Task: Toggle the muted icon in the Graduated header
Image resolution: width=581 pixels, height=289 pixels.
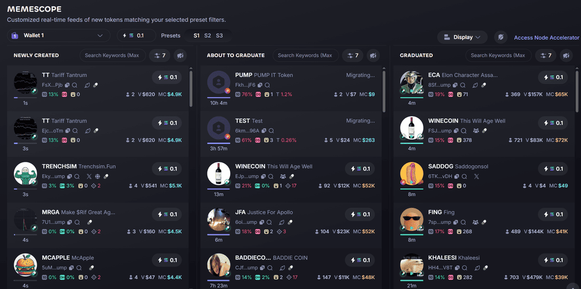Action: pyautogui.click(x=566, y=56)
